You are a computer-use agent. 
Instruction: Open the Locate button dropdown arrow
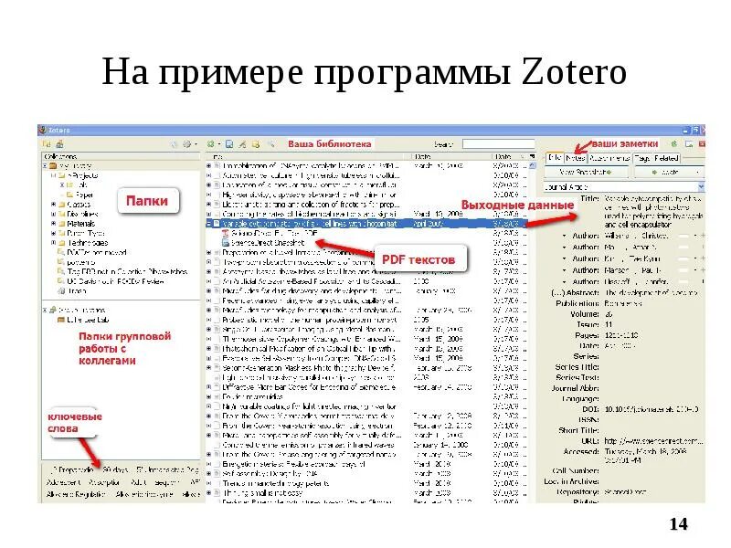pyautogui.click(x=697, y=173)
